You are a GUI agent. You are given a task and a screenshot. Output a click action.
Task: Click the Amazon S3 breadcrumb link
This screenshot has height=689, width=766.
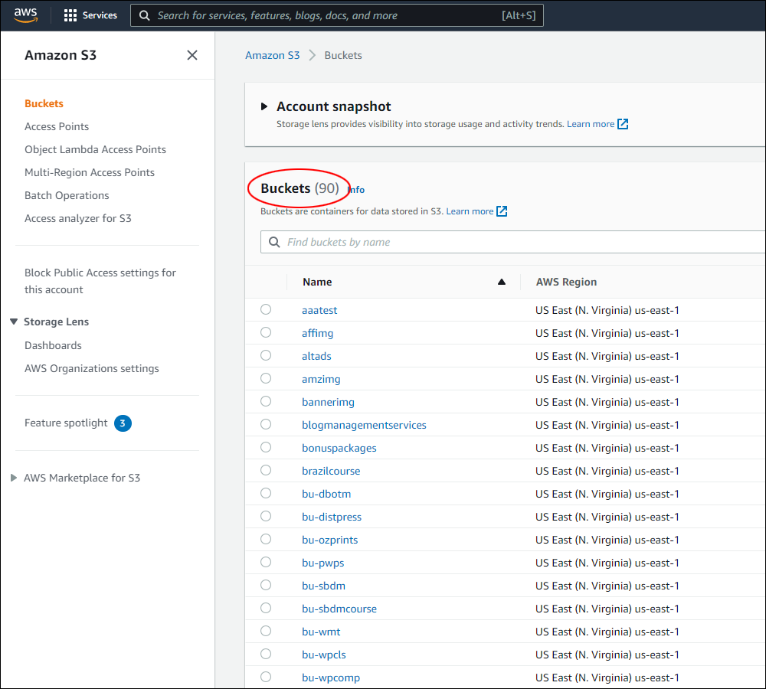[273, 55]
